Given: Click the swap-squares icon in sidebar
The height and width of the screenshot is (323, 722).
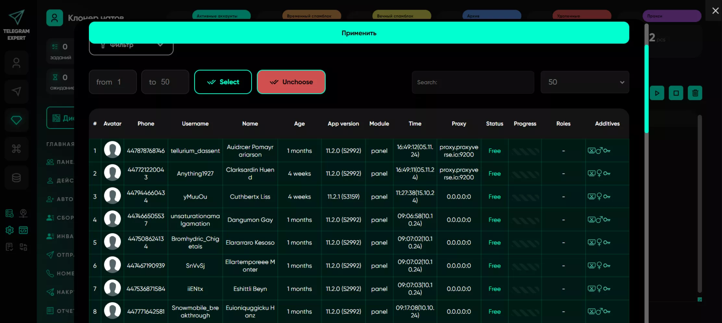Looking at the screenshot, I should (23, 247).
